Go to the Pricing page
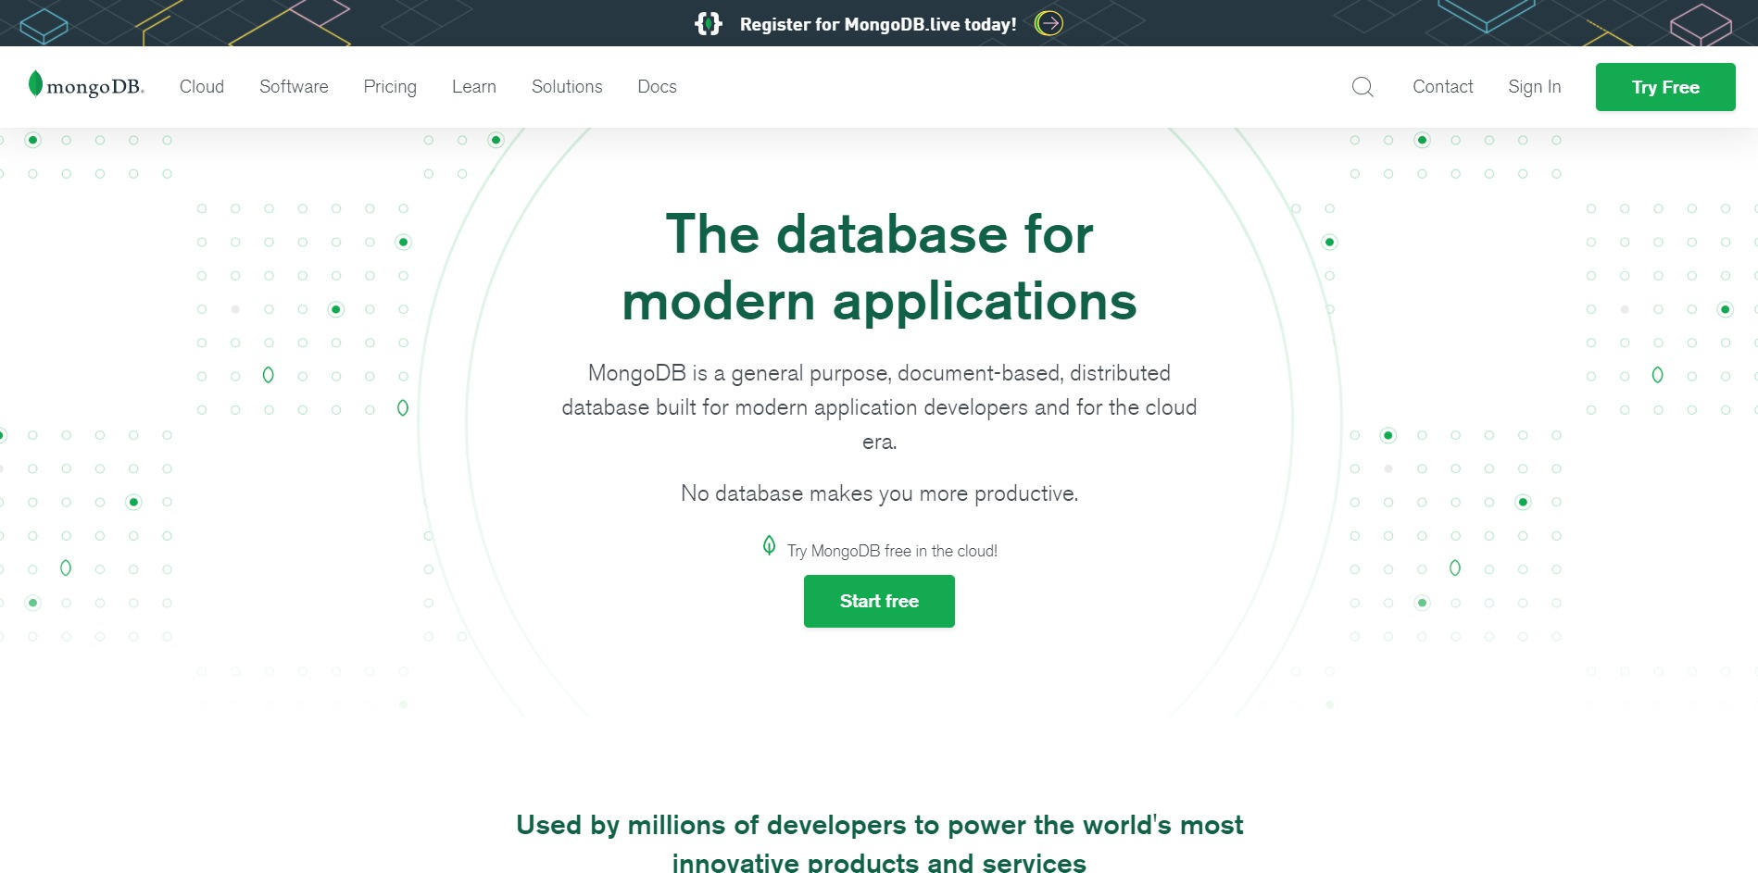 pyautogui.click(x=390, y=87)
